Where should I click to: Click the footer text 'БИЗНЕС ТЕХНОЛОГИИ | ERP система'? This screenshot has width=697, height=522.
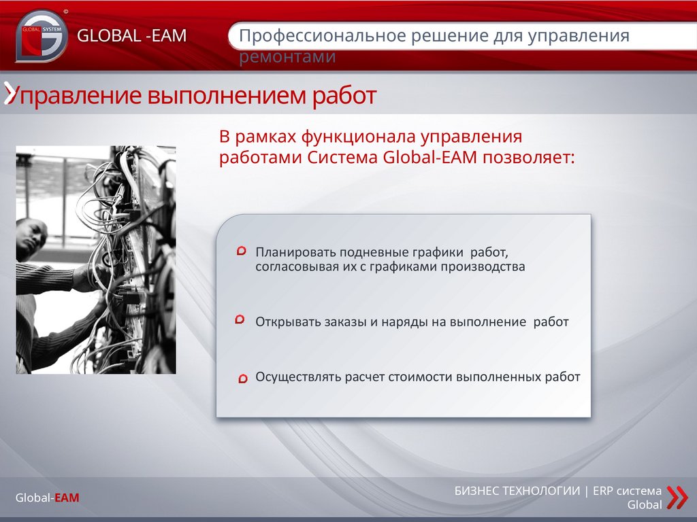558,491
